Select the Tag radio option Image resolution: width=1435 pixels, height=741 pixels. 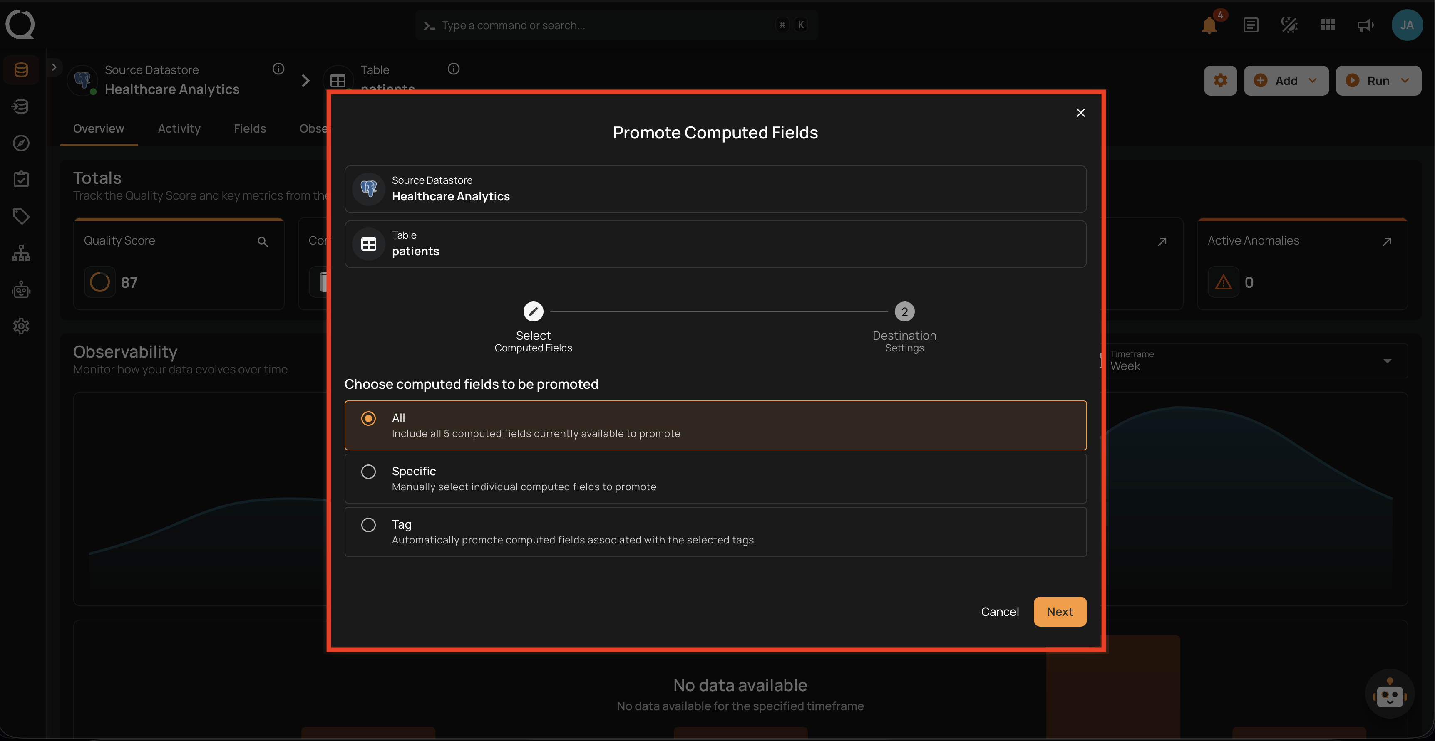[x=368, y=525]
